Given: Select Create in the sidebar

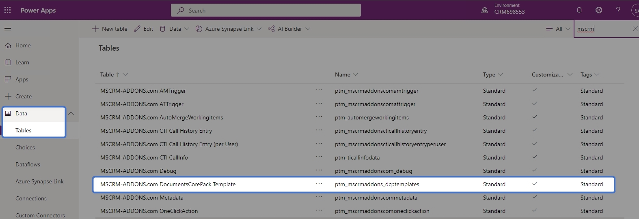Looking at the screenshot, I should point(24,96).
